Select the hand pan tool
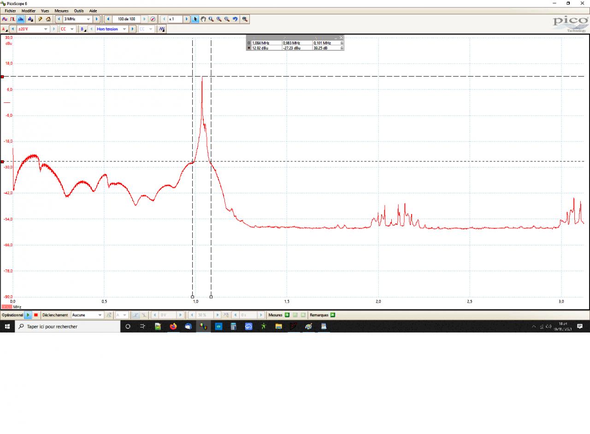The image size is (590, 434). (x=203, y=19)
